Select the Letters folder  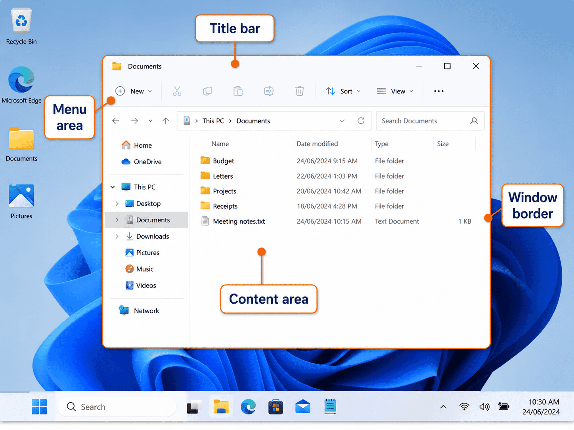pos(216,176)
